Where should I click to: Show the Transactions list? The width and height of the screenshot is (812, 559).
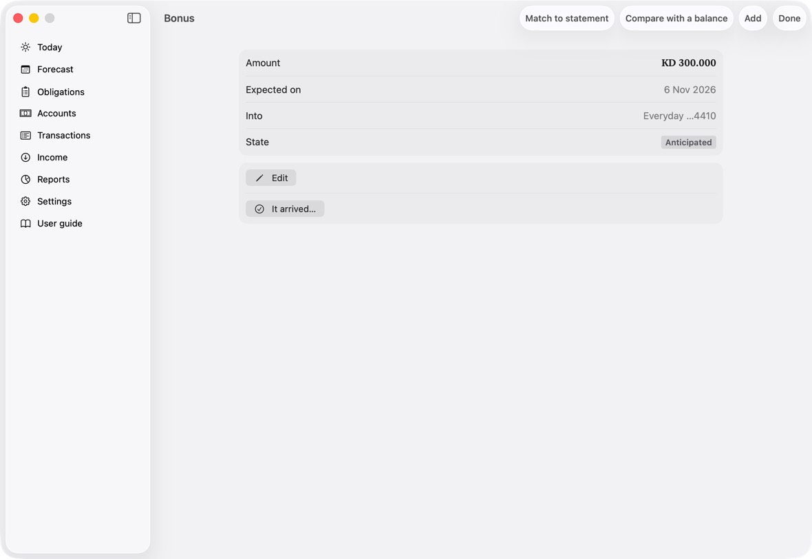64,135
